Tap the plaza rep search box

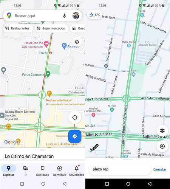coord(120,169)
